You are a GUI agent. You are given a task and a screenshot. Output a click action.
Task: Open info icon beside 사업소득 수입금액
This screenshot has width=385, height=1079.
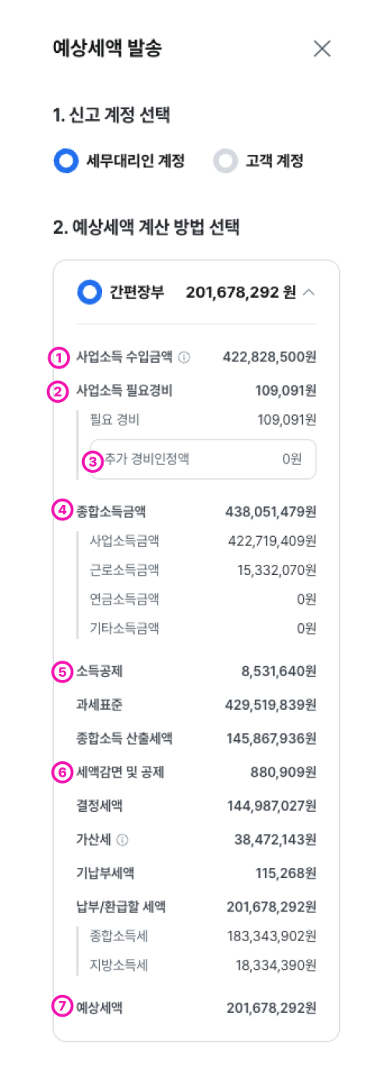(184, 358)
